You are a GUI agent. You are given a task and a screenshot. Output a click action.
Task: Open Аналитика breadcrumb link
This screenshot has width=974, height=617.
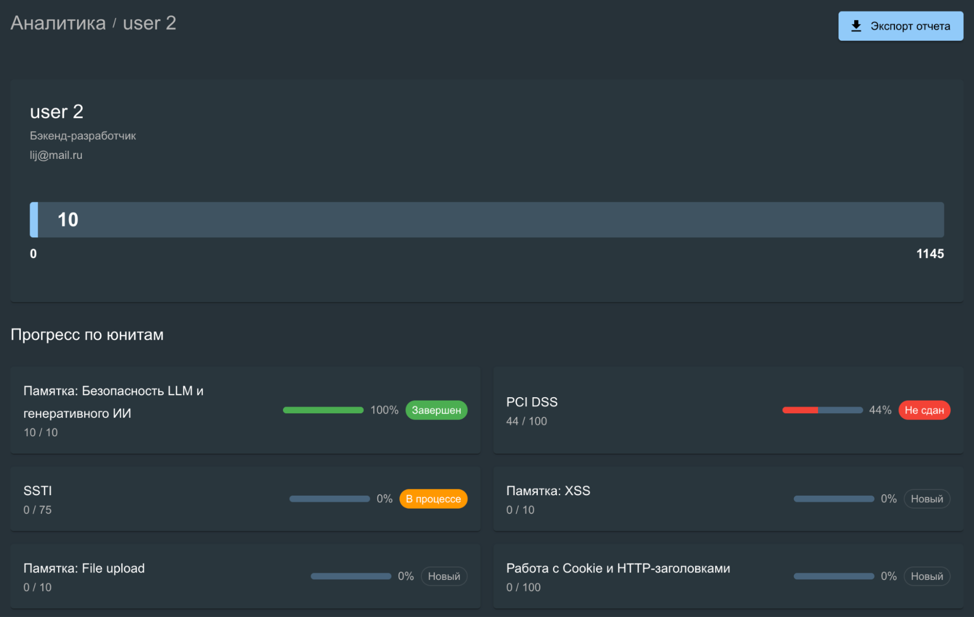click(x=58, y=23)
